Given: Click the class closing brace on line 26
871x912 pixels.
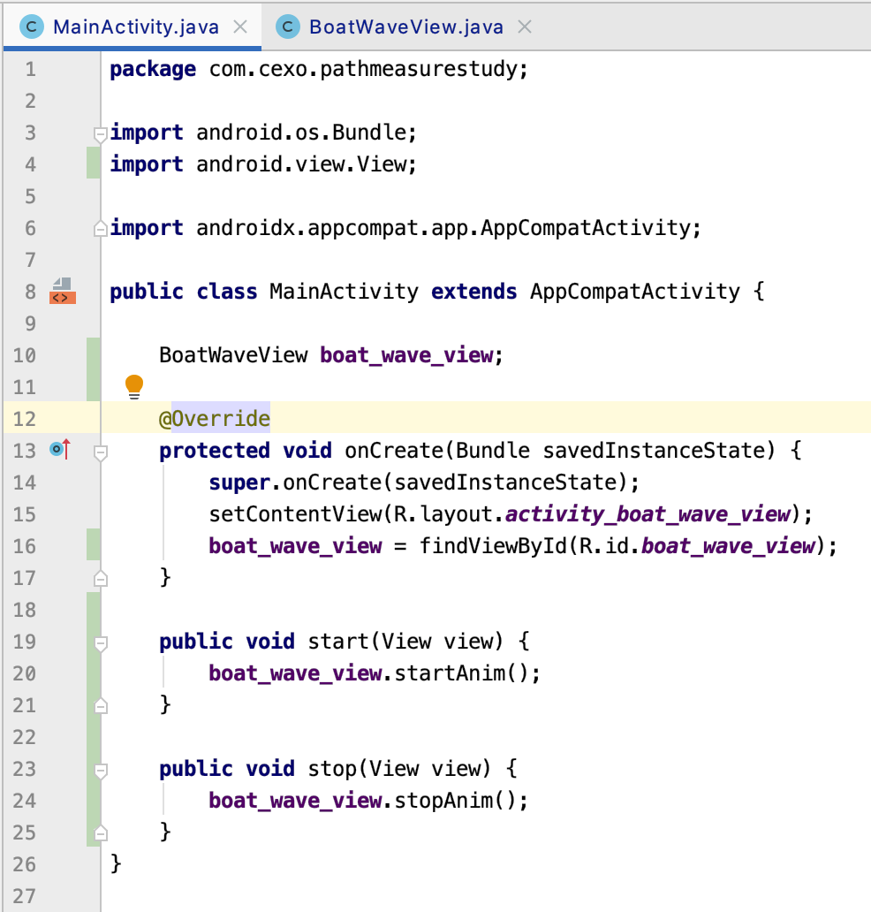Looking at the screenshot, I should tap(116, 863).
